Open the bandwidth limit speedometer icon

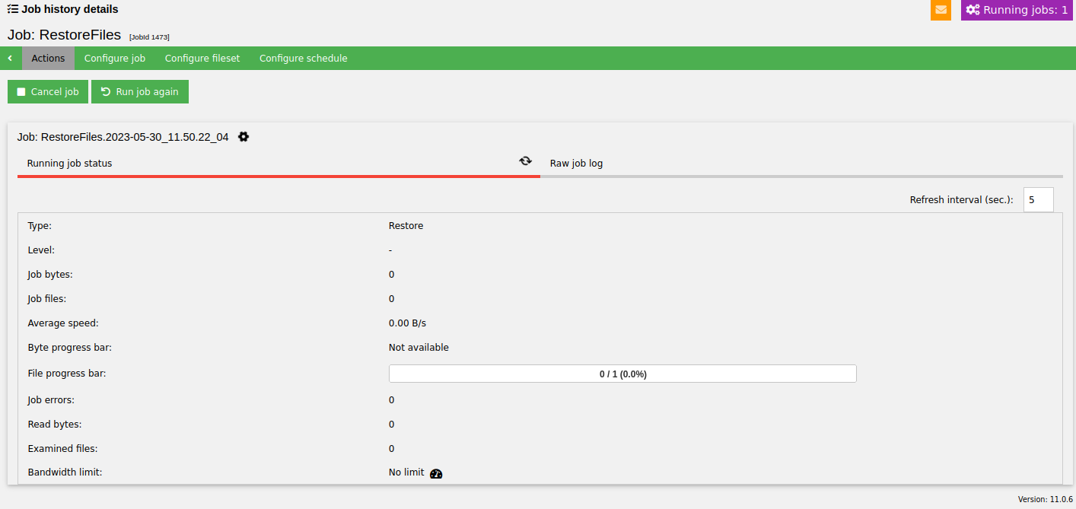tap(436, 473)
